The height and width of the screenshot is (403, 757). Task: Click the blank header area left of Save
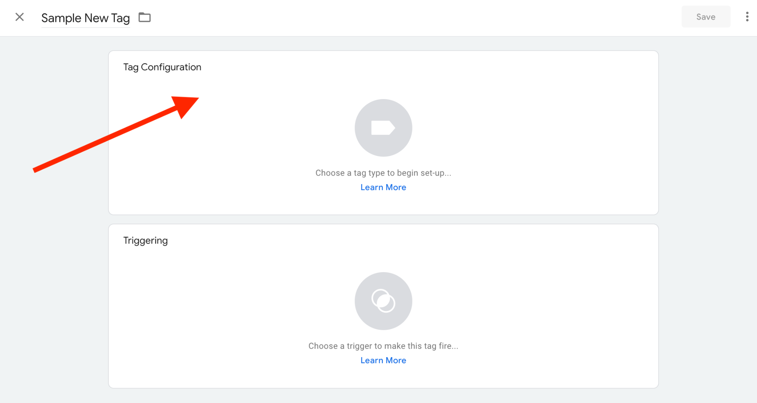click(407, 18)
